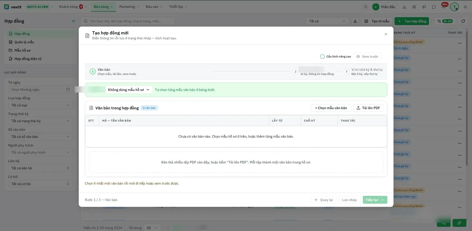Expand the Tất cả cơ hội selector
Screen dimensions: 472x231
[40, 184]
